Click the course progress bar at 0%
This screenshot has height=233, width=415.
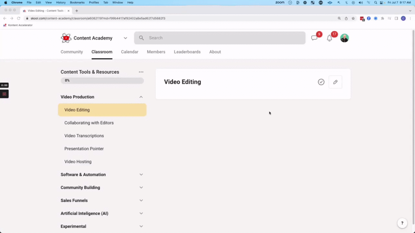click(x=102, y=80)
